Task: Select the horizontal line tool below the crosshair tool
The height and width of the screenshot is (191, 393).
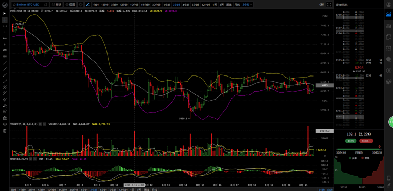Action: [x=5, y=26]
